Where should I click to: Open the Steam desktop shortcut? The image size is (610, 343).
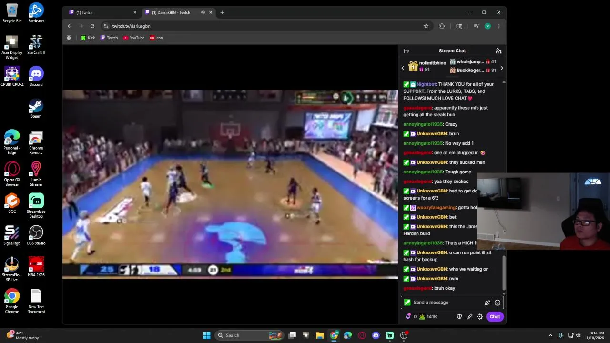click(36, 108)
